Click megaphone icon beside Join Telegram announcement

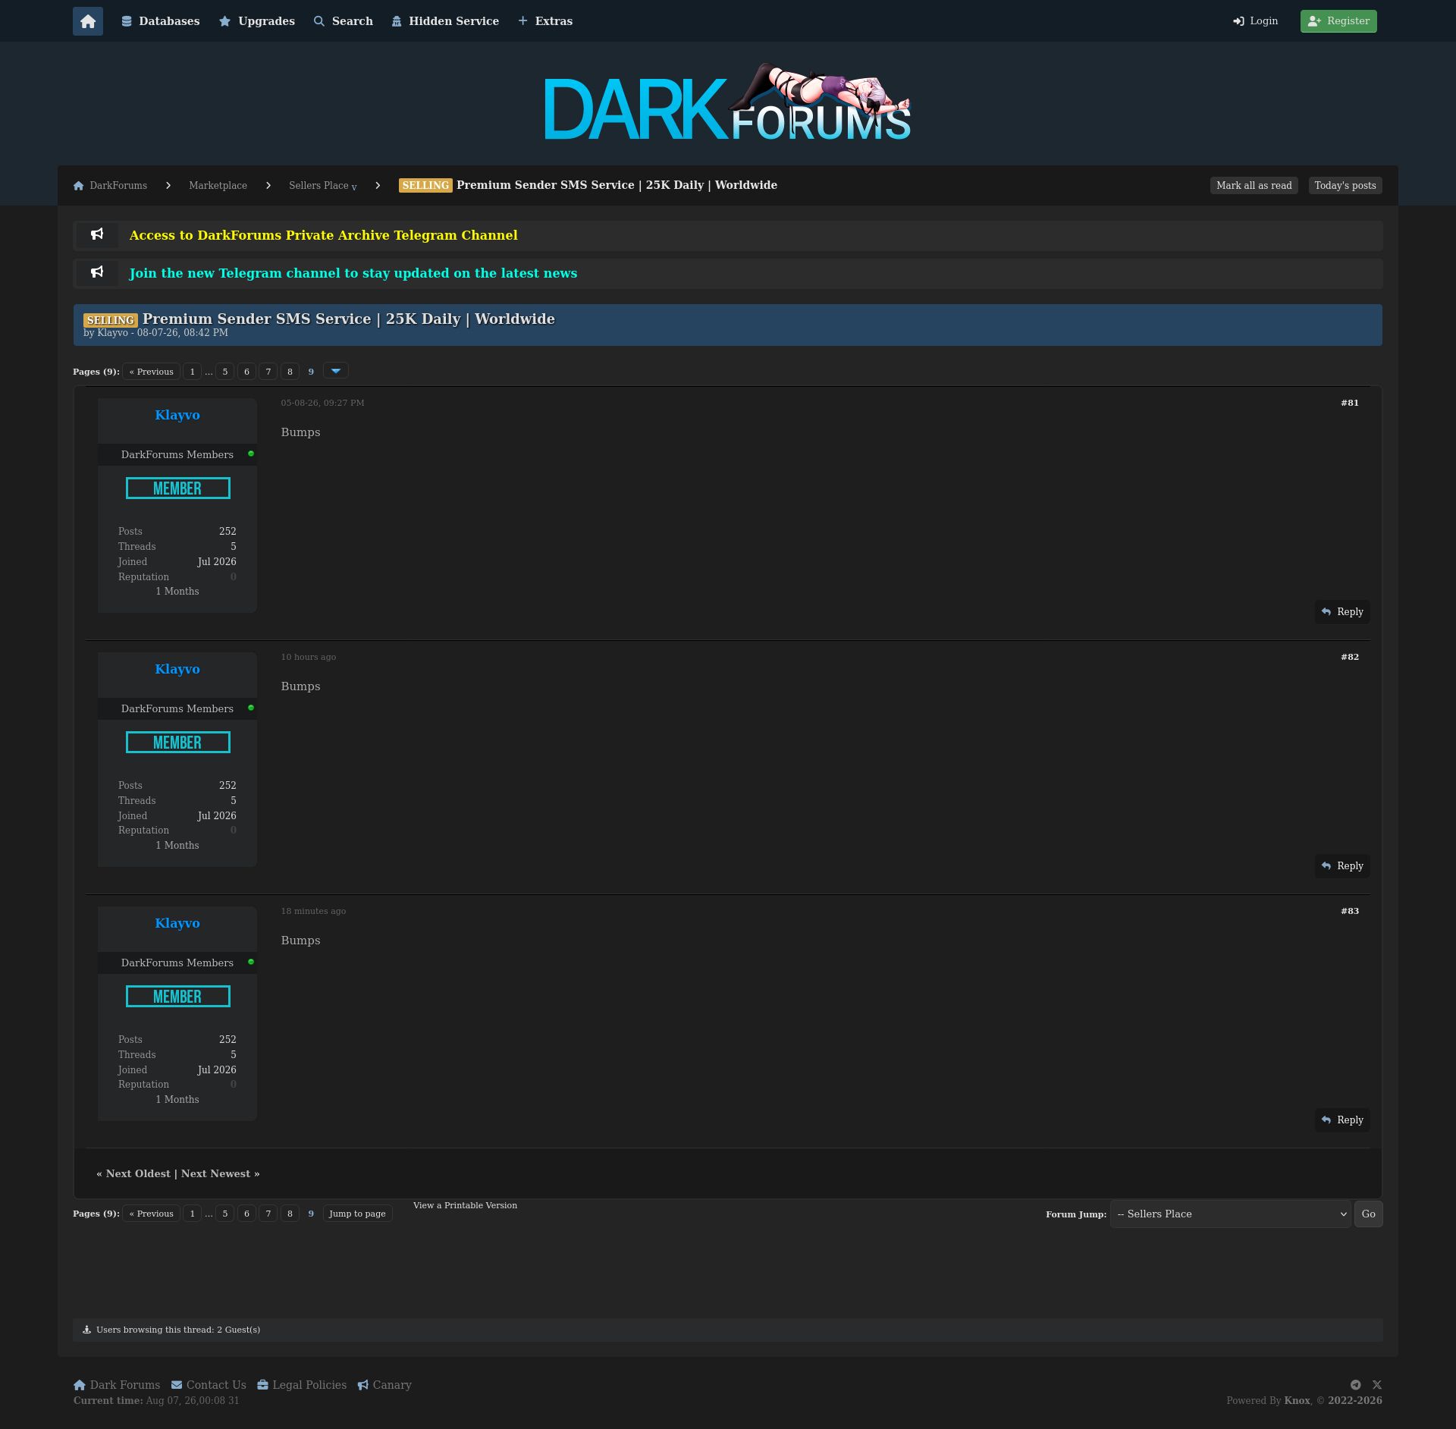(x=97, y=272)
